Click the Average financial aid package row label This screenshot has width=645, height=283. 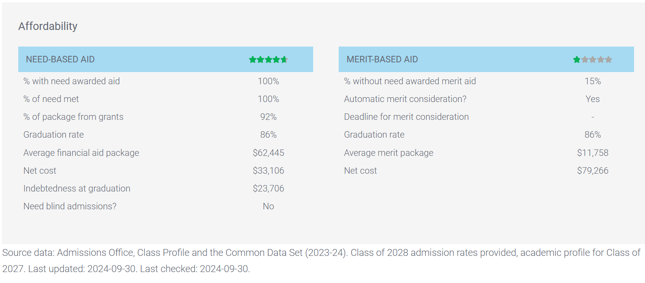pyautogui.click(x=81, y=153)
